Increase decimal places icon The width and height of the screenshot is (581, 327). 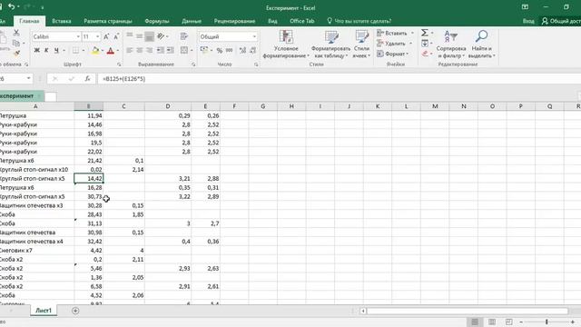[242, 51]
